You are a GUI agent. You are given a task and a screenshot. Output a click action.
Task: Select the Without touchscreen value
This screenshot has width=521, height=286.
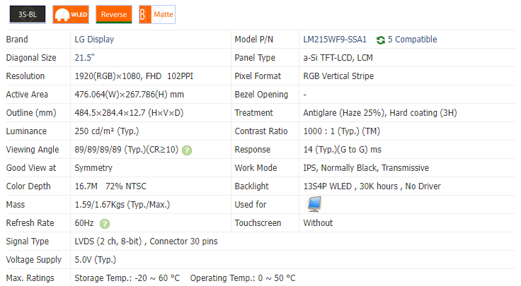318,223
